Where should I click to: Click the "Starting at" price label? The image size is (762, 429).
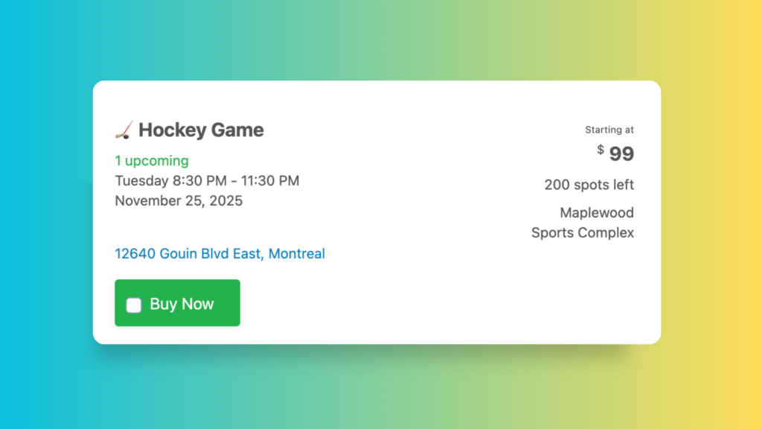609,130
